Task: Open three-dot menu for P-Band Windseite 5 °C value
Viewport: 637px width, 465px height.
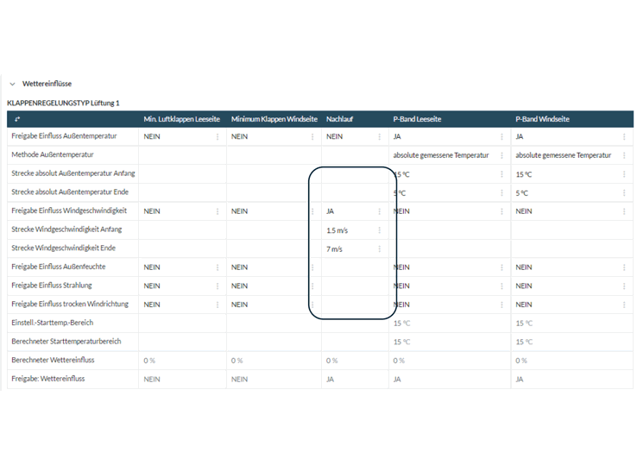Action: pos(624,193)
